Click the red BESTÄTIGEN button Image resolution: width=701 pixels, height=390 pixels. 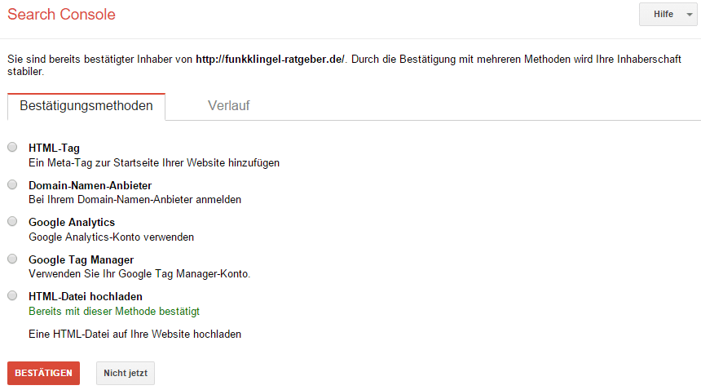coord(43,373)
